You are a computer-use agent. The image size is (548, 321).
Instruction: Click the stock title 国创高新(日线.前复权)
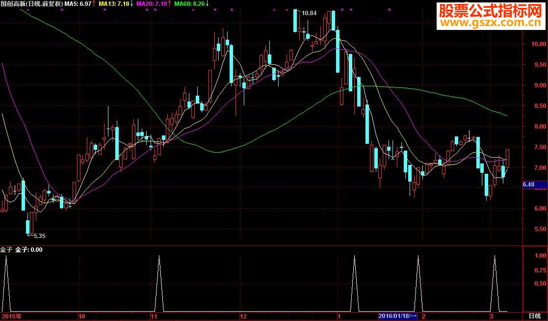pos(32,4)
